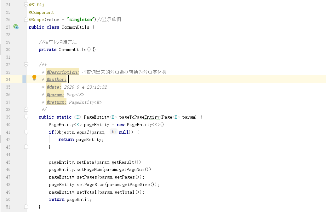Click the @Scope annotation

(37, 20)
